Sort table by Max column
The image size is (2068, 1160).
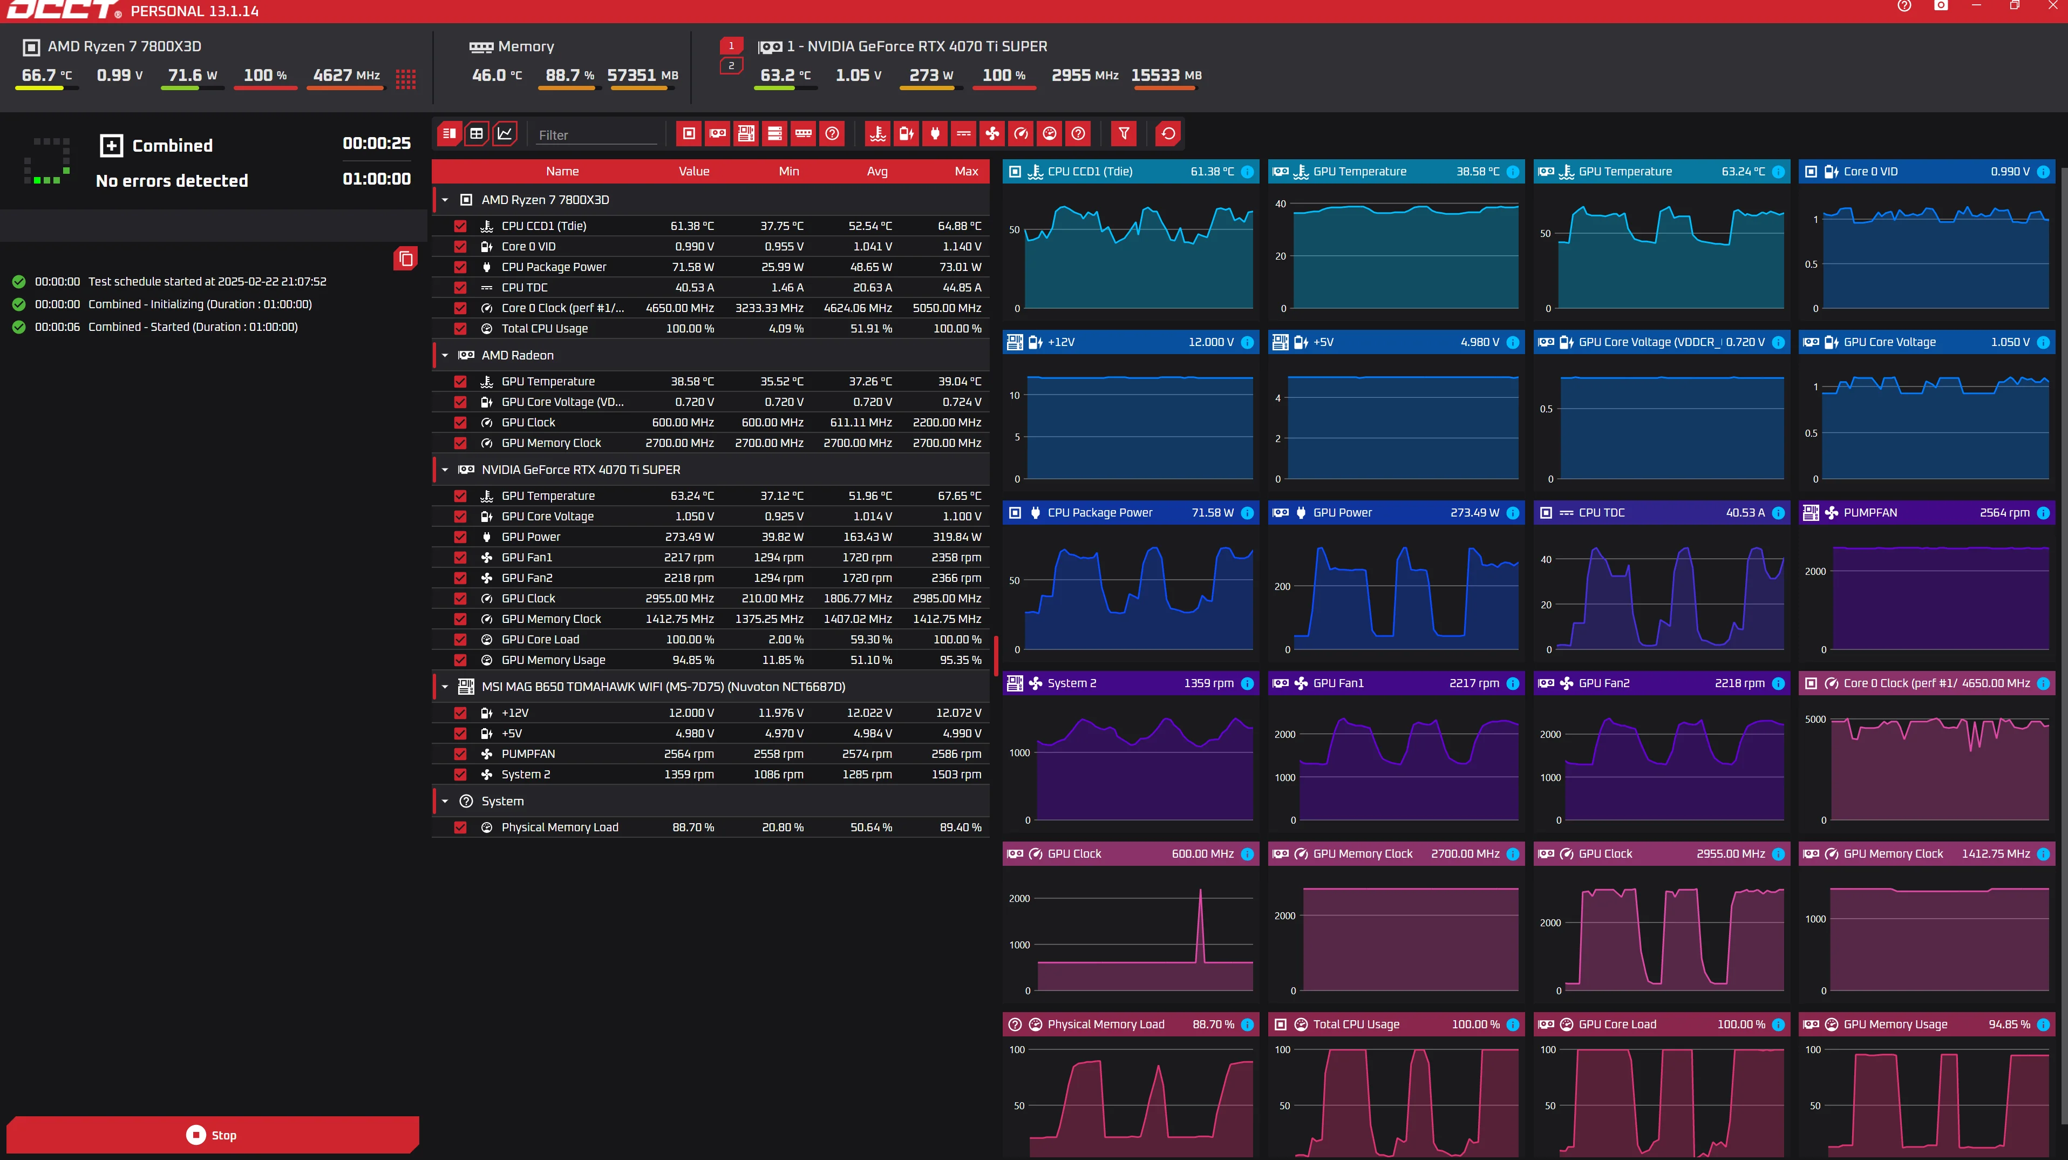pos(967,172)
